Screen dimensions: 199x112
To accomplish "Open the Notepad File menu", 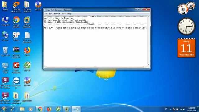I will (46, 14).
